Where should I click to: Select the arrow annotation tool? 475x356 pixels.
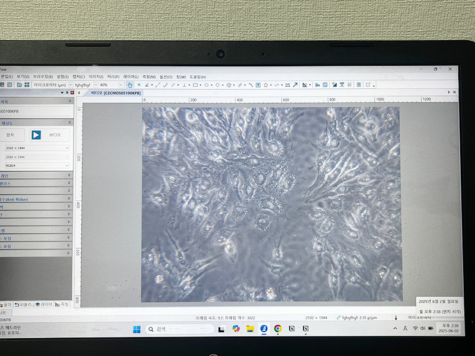coord(295,85)
